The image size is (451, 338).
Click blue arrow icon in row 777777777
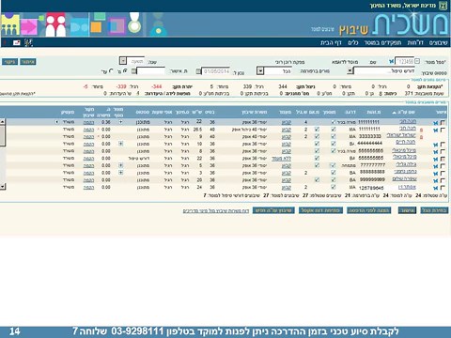435,166
